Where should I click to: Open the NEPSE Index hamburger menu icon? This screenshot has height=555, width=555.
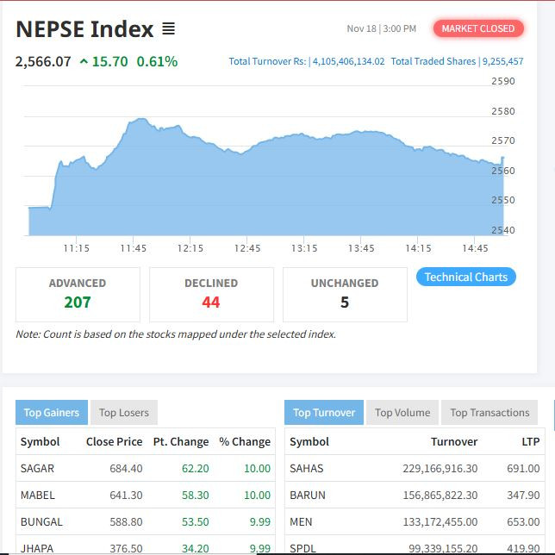(169, 29)
